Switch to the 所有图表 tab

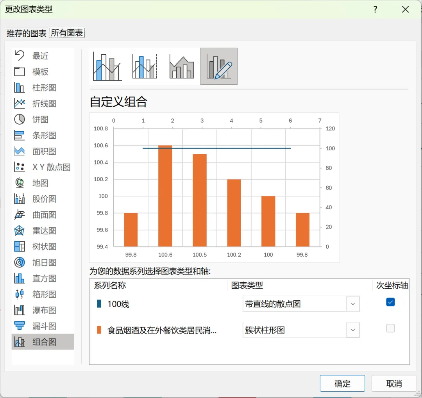click(x=67, y=33)
